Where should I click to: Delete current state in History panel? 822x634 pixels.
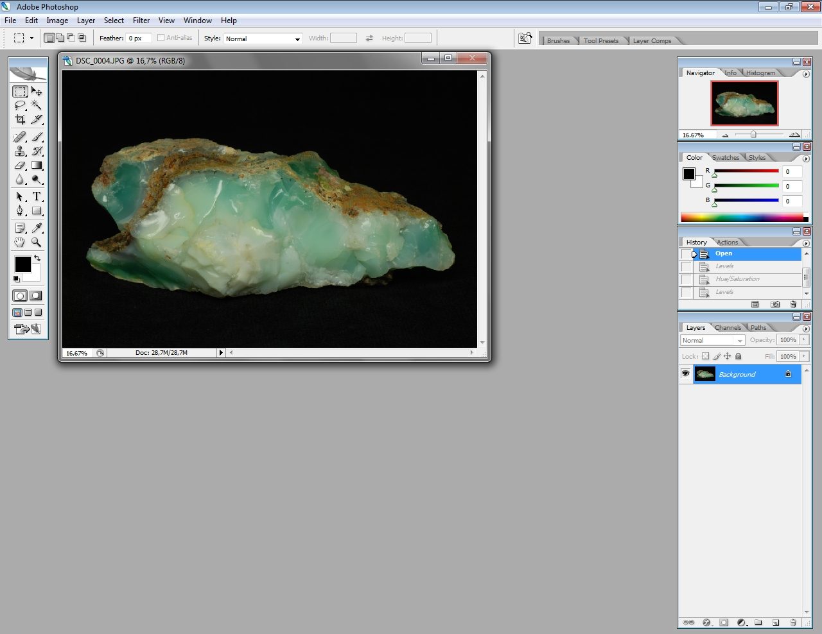pyautogui.click(x=793, y=304)
